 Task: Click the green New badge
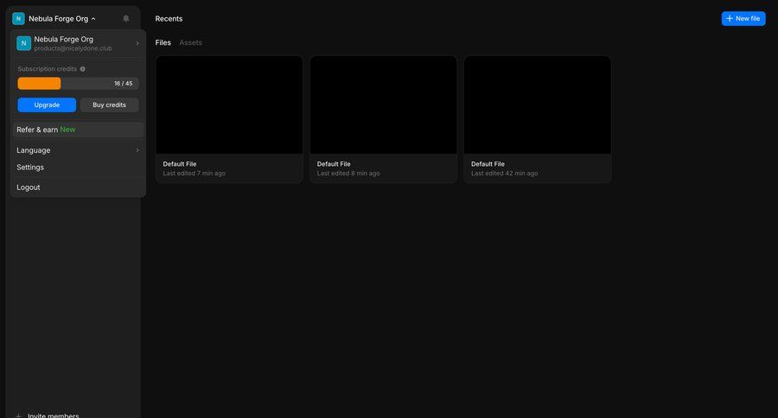pos(67,130)
